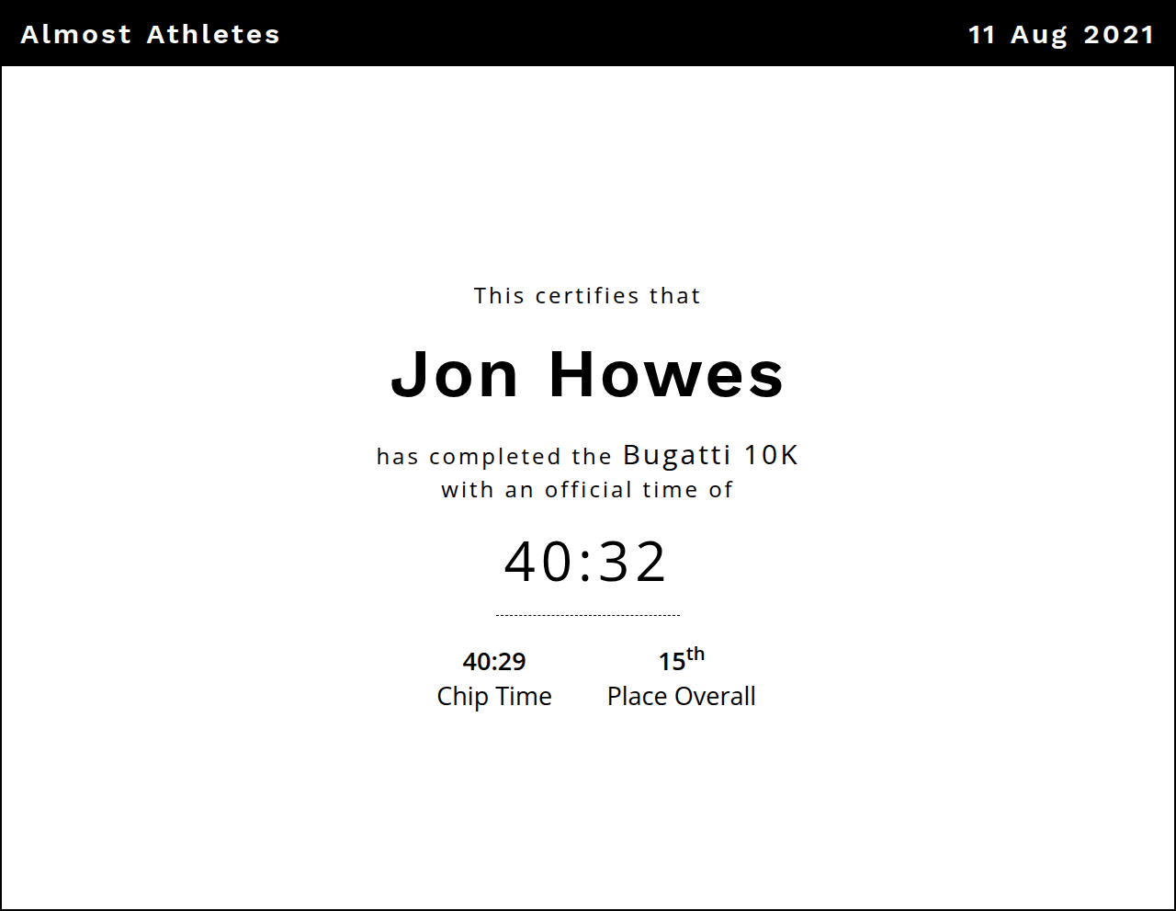Click the 15th place number

click(681, 659)
